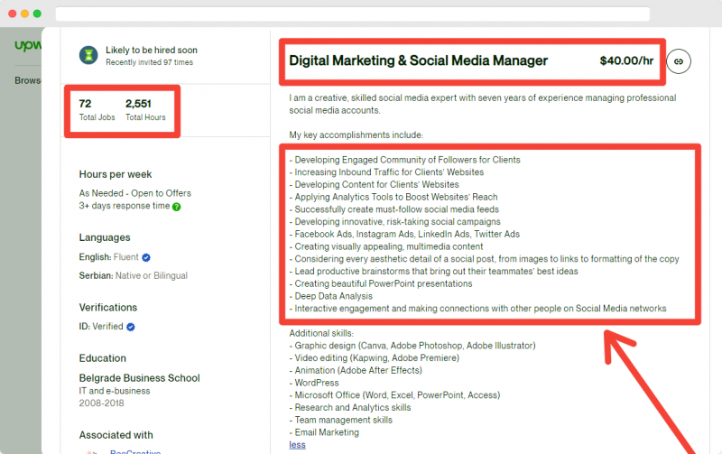Click the 'Associated with' heading
722x454 pixels.
tap(116, 435)
